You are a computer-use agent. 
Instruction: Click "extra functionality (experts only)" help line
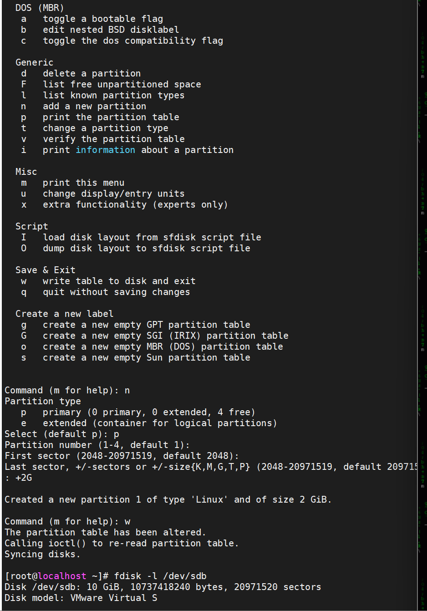pyautogui.click(x=135, y=204)
